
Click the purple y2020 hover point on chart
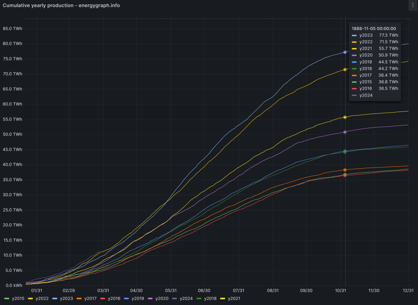(345, 132)
